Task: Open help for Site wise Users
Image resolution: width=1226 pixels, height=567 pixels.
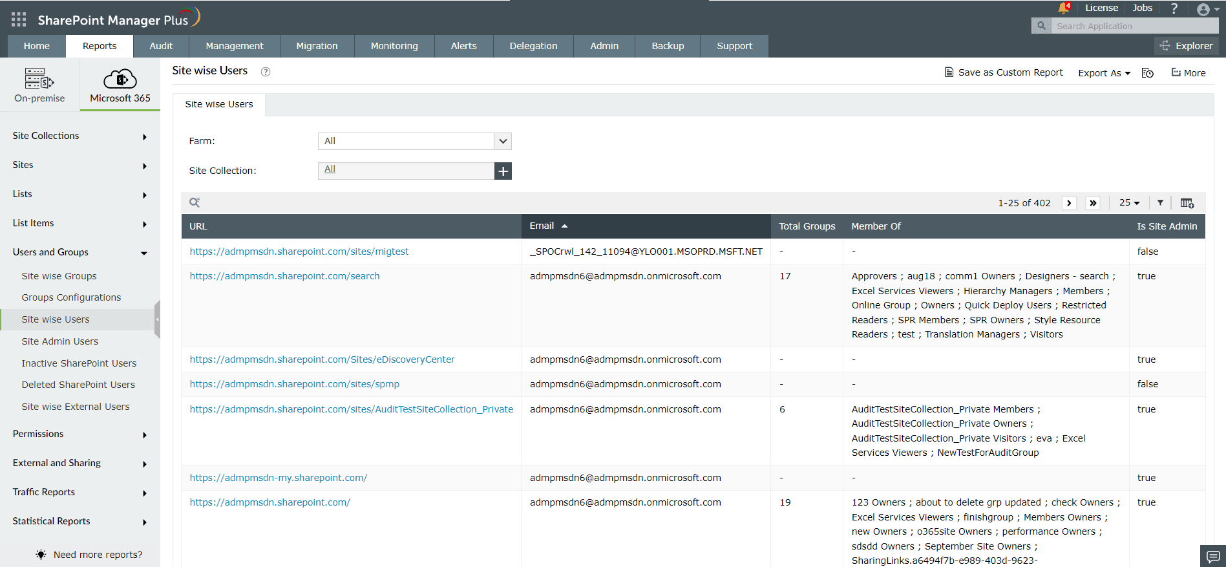Action: click(x=265, y=72)
